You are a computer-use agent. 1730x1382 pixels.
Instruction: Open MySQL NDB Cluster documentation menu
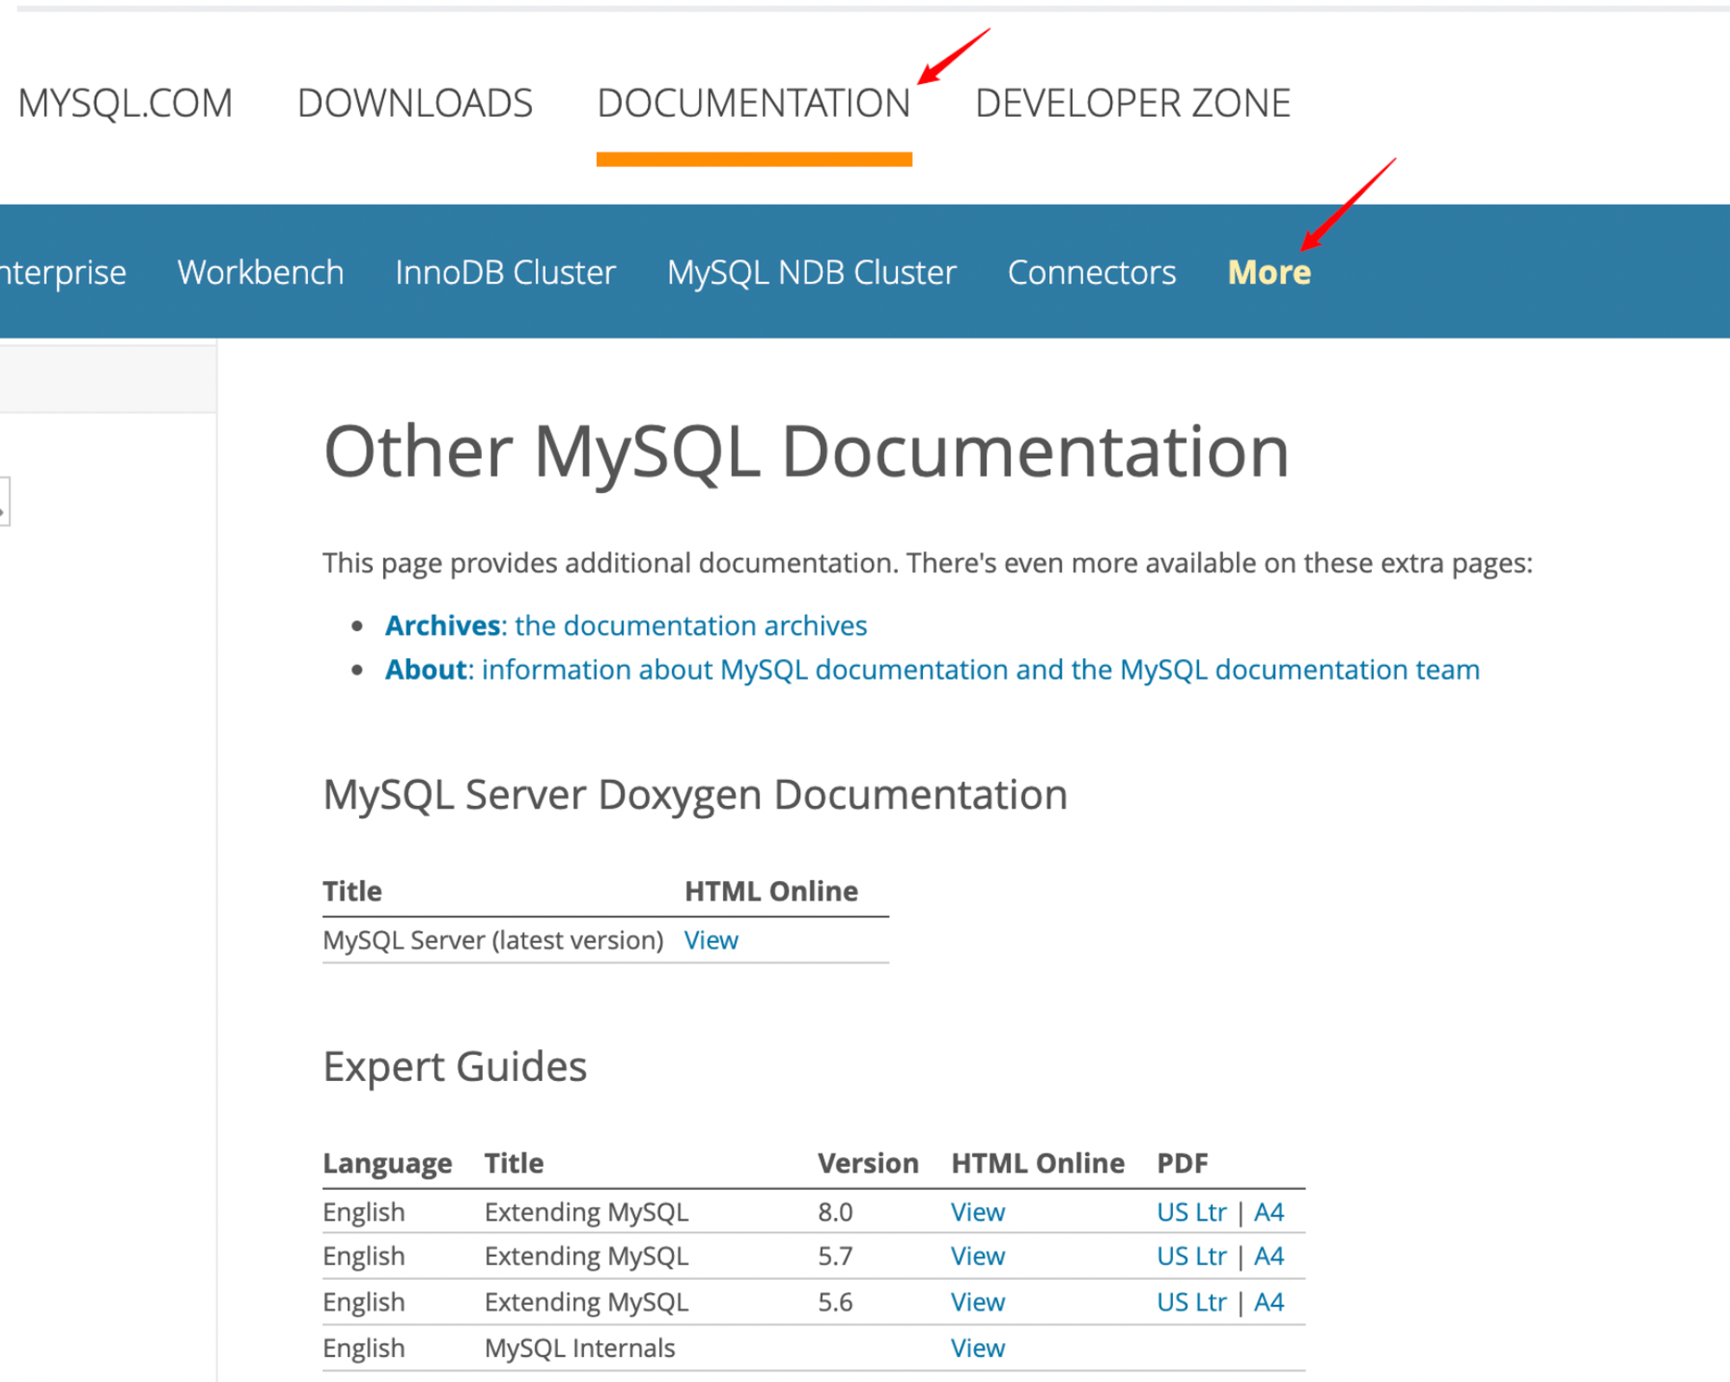pos(811,272)
